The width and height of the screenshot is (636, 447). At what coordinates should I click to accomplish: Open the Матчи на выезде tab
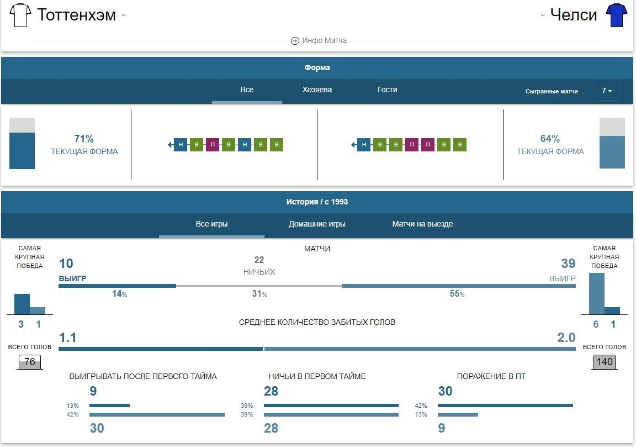pos(422,224)
